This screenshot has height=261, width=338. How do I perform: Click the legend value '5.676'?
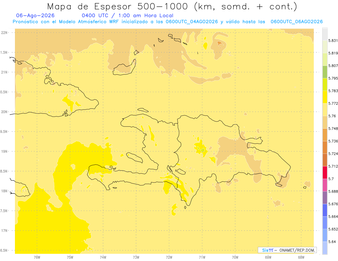click(x=333, y=204)
